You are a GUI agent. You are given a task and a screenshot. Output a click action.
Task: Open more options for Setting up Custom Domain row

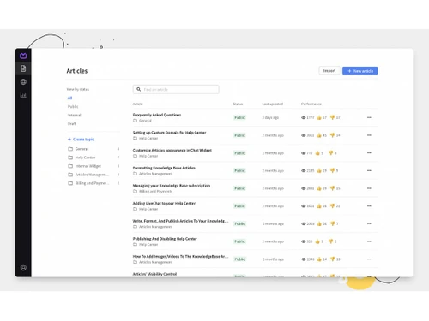[x=369, y=135]
